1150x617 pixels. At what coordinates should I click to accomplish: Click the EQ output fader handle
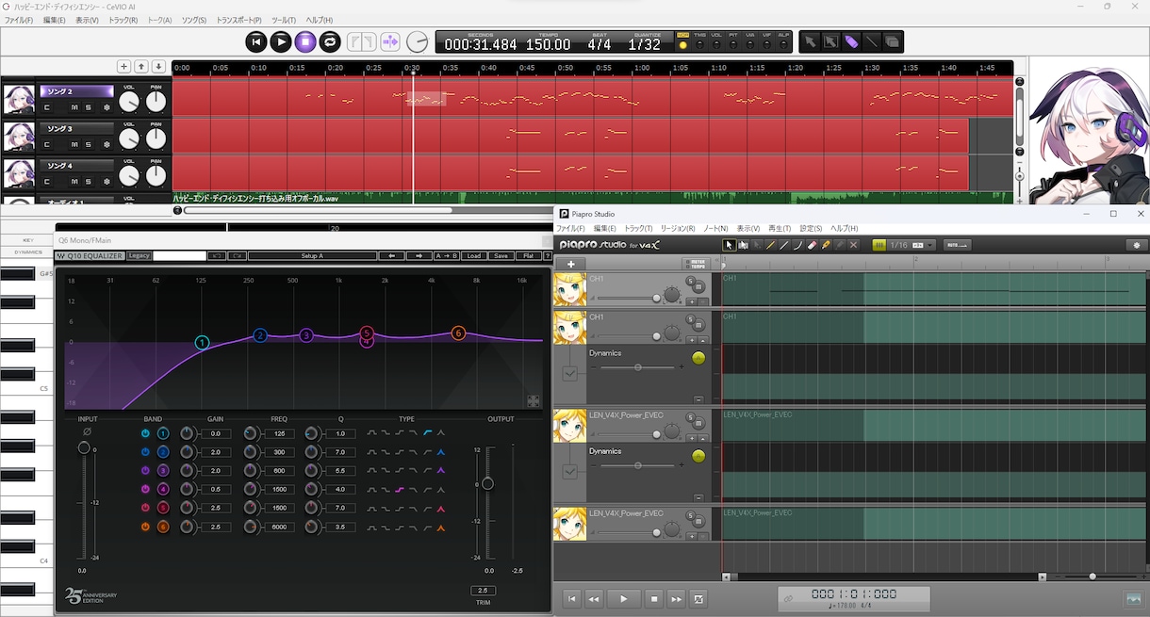click(487, 484)
